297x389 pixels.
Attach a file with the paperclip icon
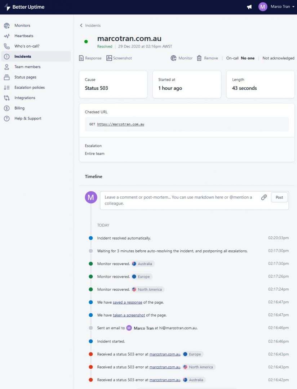264,197
